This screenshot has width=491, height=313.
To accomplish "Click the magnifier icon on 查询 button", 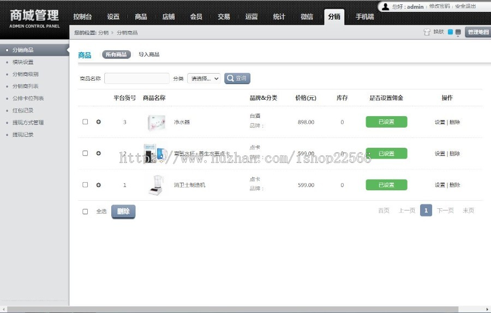I will click(x=230, y=79).
